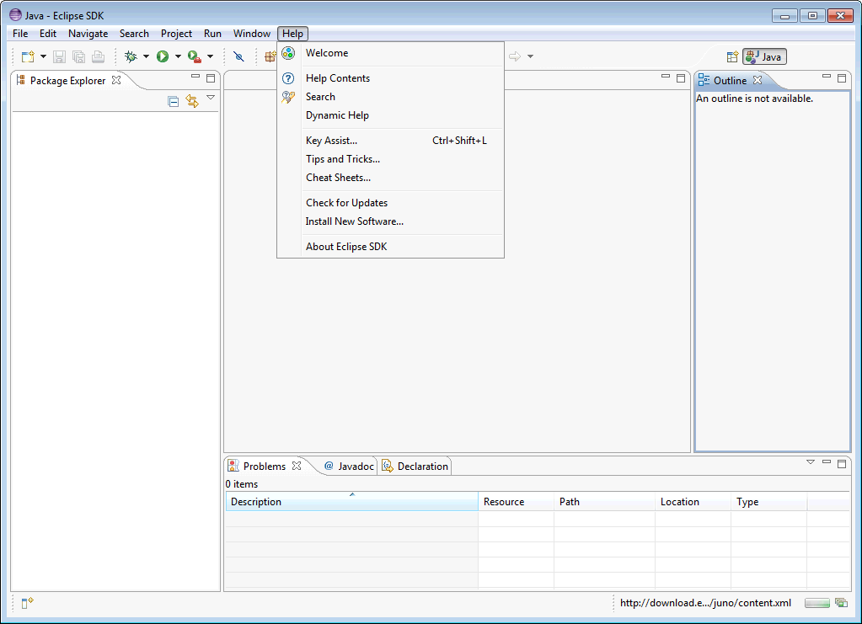Click Collapse All in Package Explorer
Viewport: 862px width, 624px height.
[x=174, y=101]
